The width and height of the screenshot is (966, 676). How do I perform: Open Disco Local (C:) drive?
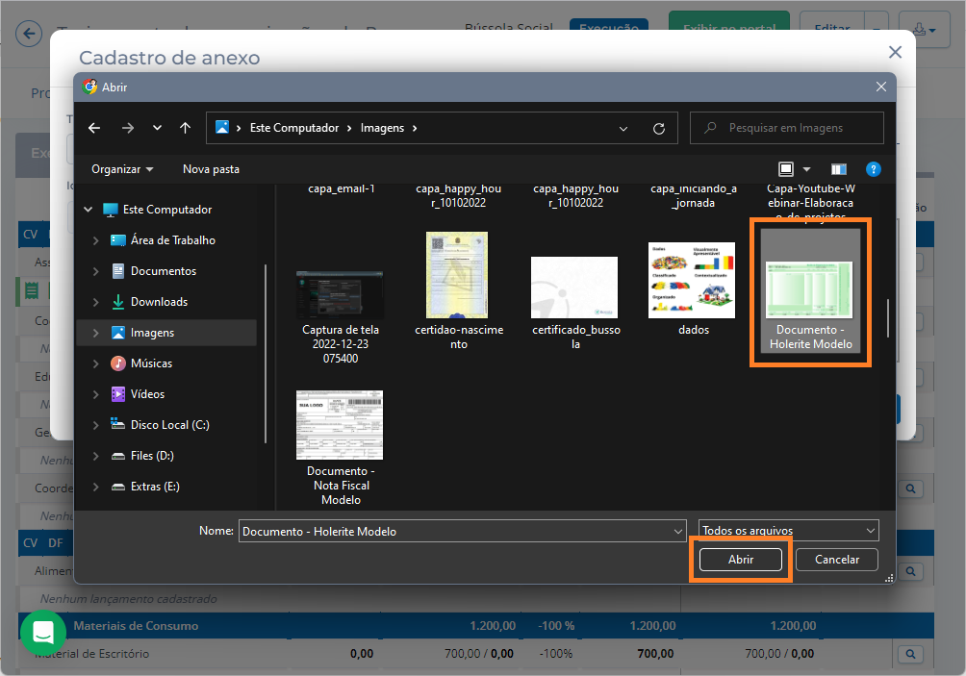pyautogui.click(x=169, y=425)
